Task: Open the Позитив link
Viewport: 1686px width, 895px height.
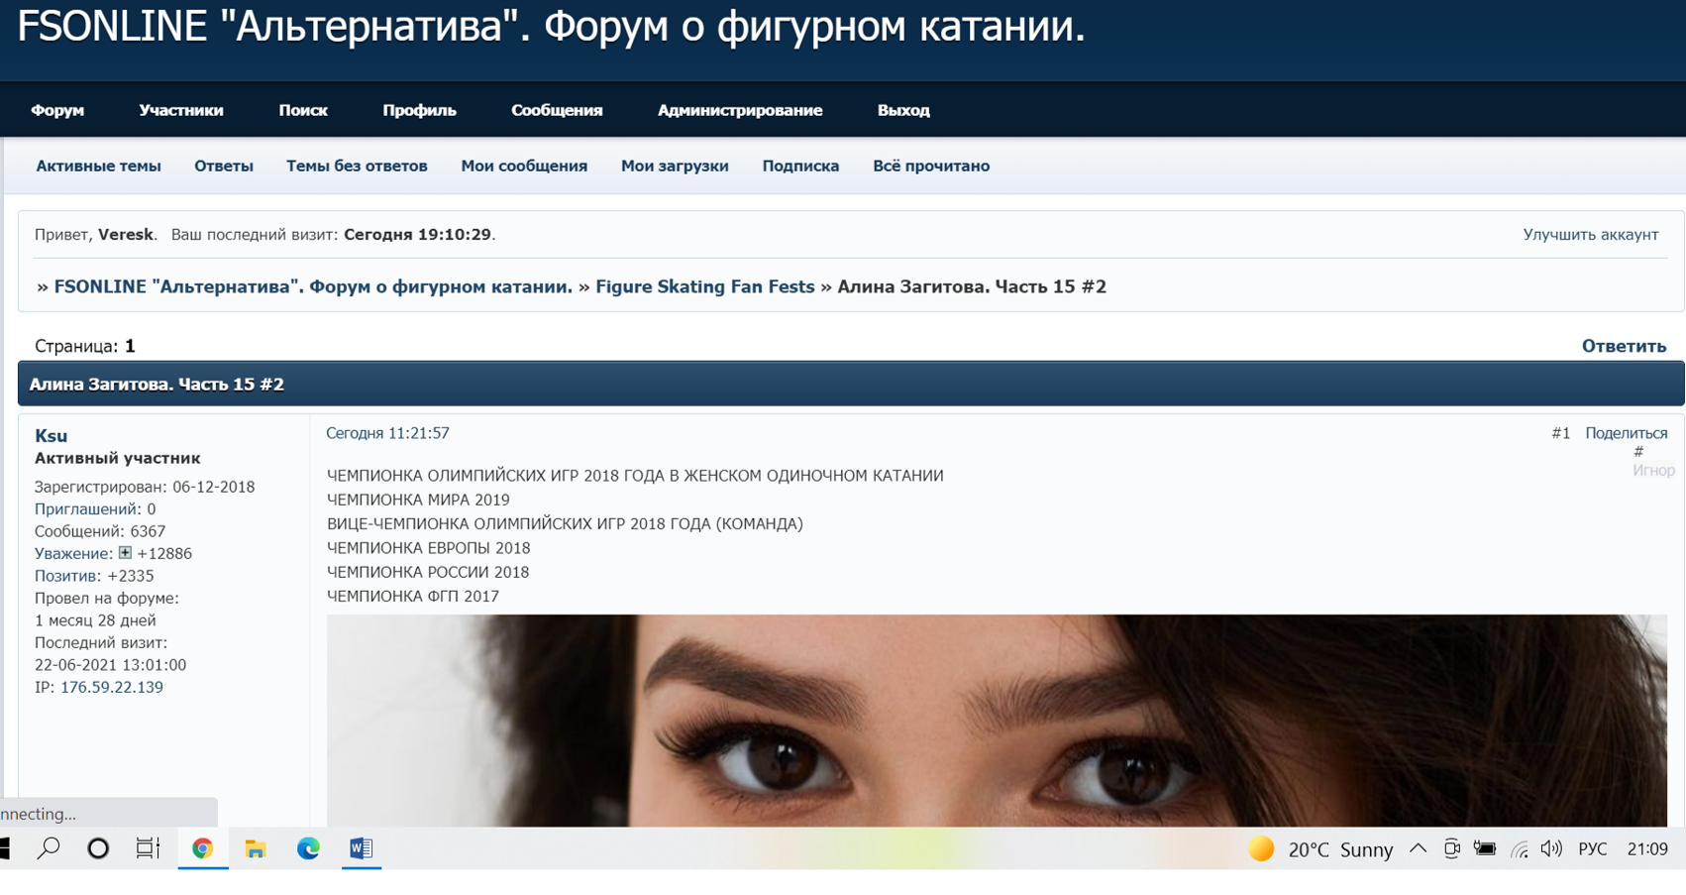Action: (65, 576)
